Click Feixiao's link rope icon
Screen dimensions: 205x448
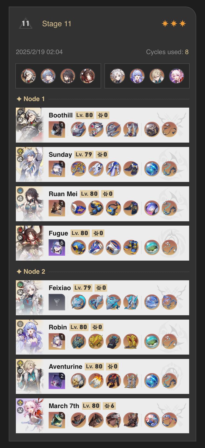pos(169,302)
